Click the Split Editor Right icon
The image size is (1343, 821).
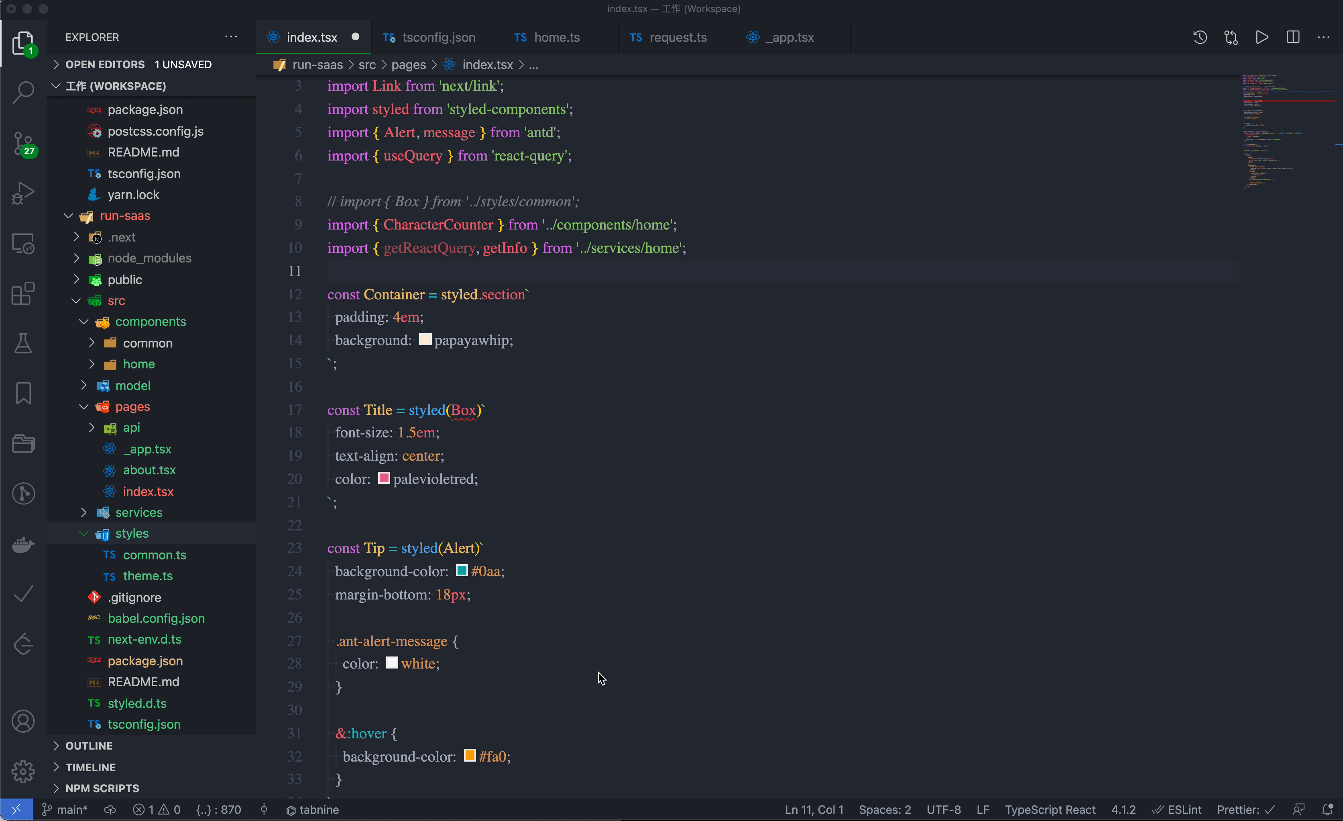1293,37
